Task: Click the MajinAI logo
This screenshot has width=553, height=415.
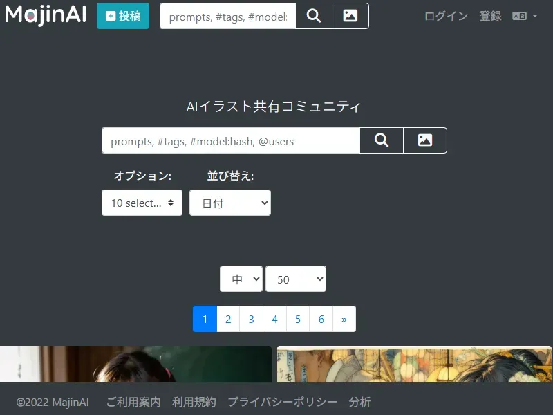Action: tap(45, 15)
